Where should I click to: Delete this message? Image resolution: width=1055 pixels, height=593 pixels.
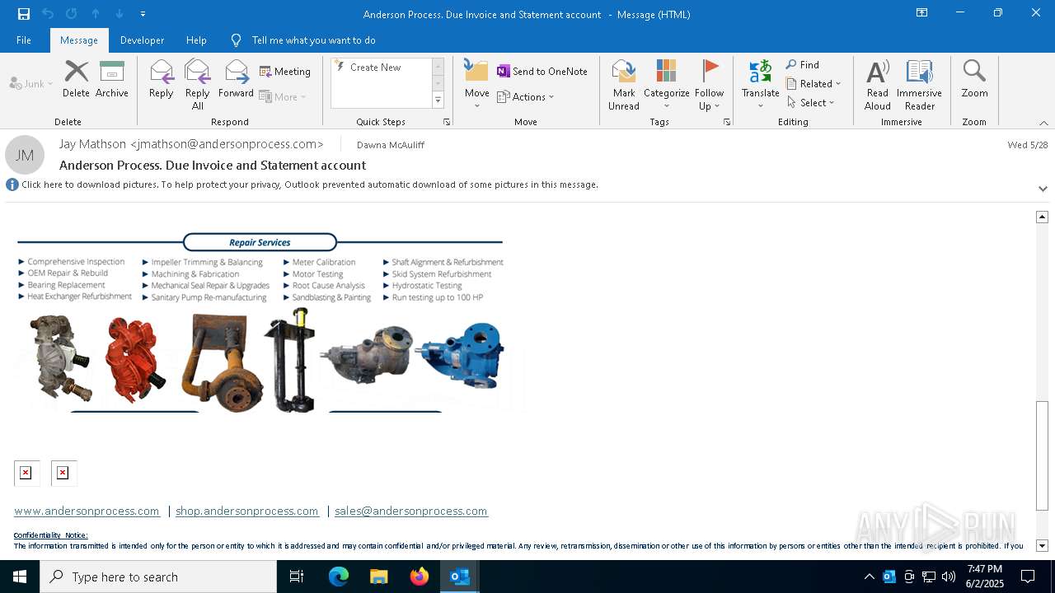click(76, 79)
